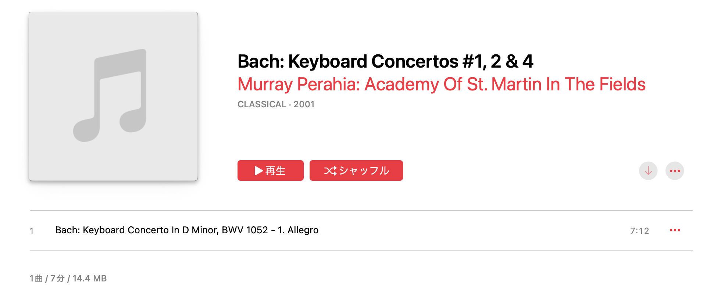Click the CLASSICAL genre label
Viewport: 703px width, 302px height.
(x=262, y=104)
